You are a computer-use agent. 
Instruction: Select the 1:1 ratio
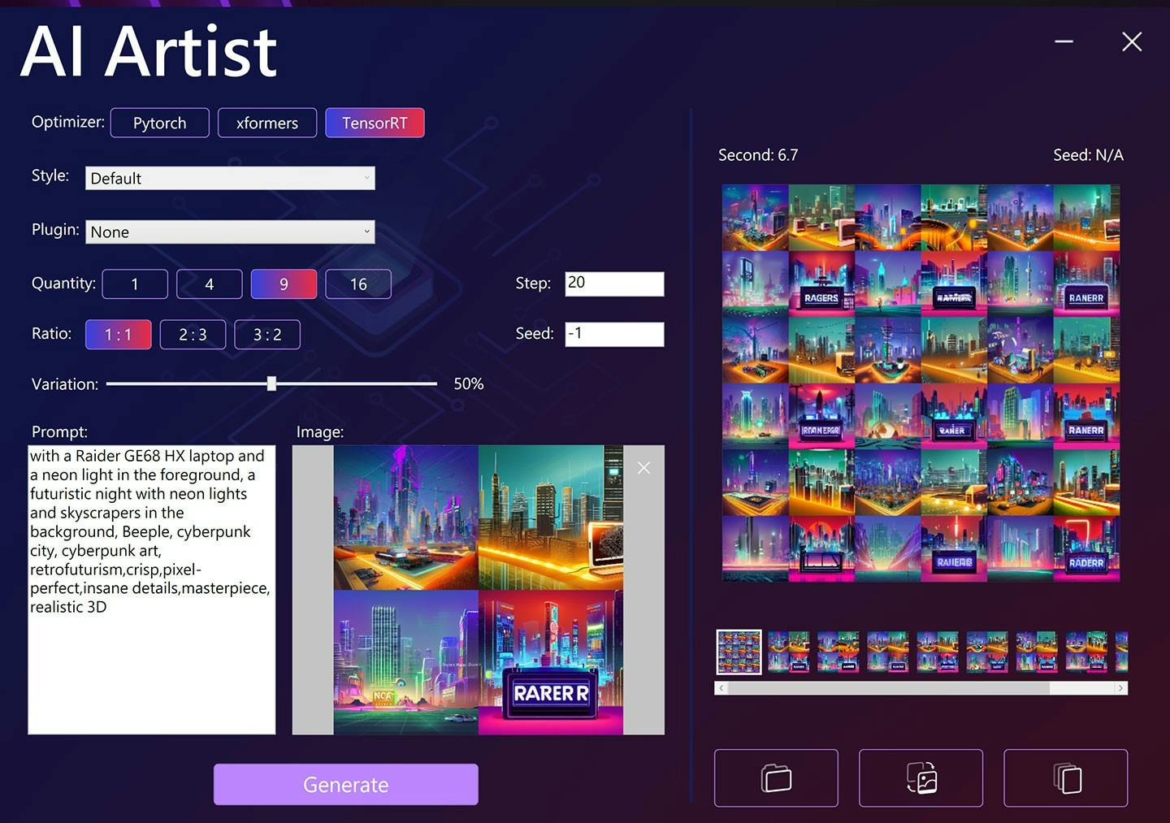(119, 335)
